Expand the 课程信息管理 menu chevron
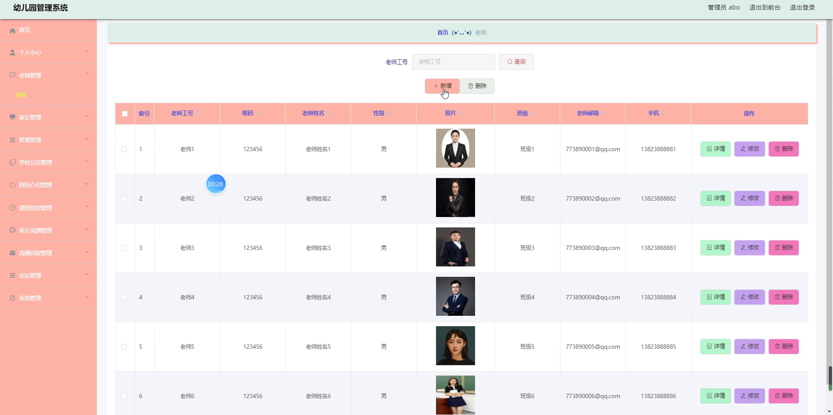The width and height of the screenshot is (833, 415). (87, 206)
